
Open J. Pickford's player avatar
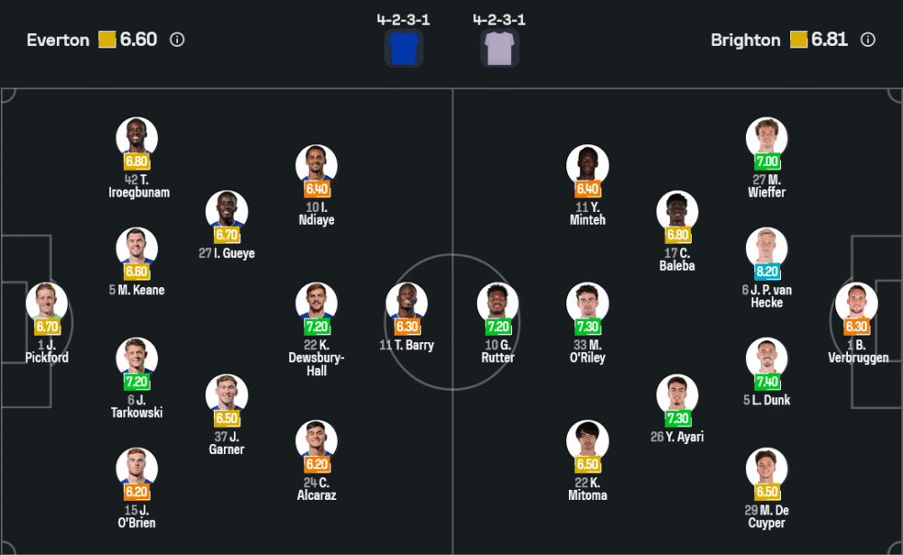pyautogui.click(x=46, y=302)
